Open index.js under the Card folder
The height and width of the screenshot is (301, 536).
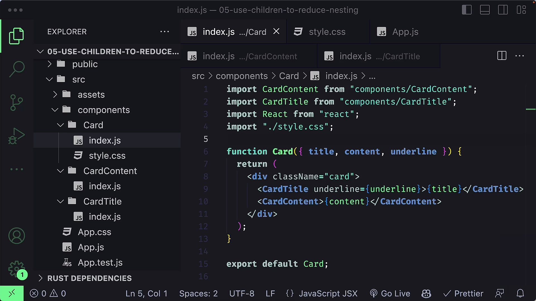point(107,140)
